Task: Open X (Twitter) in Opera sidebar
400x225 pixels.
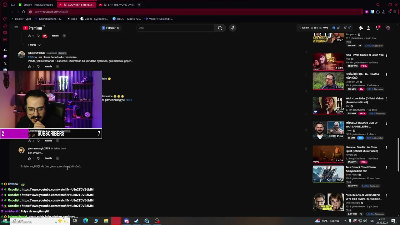Action: pos(5,63)
